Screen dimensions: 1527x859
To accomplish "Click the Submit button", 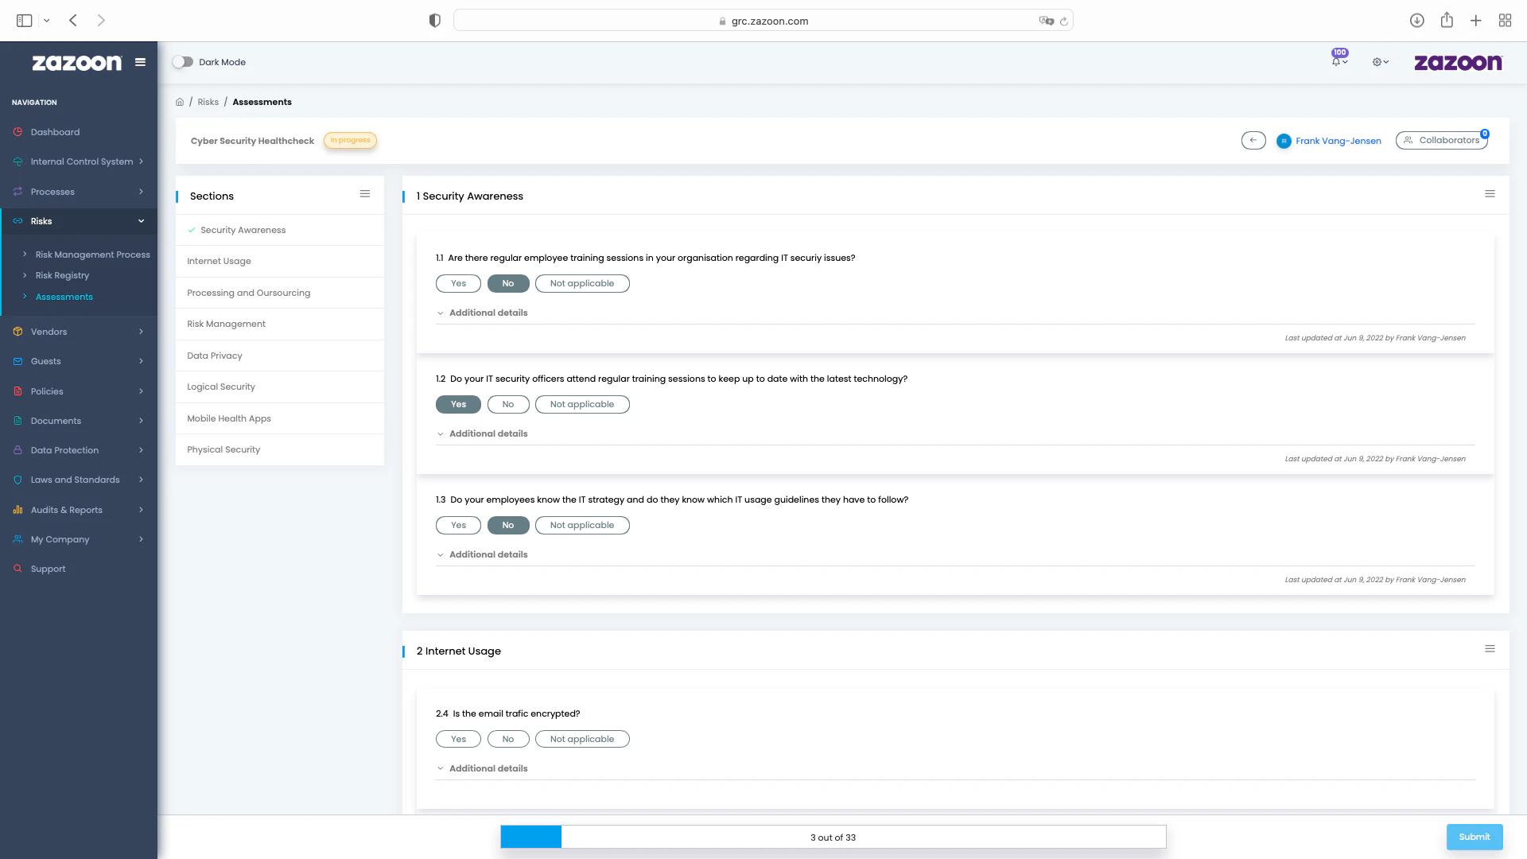I will [x=1475, y=837].
